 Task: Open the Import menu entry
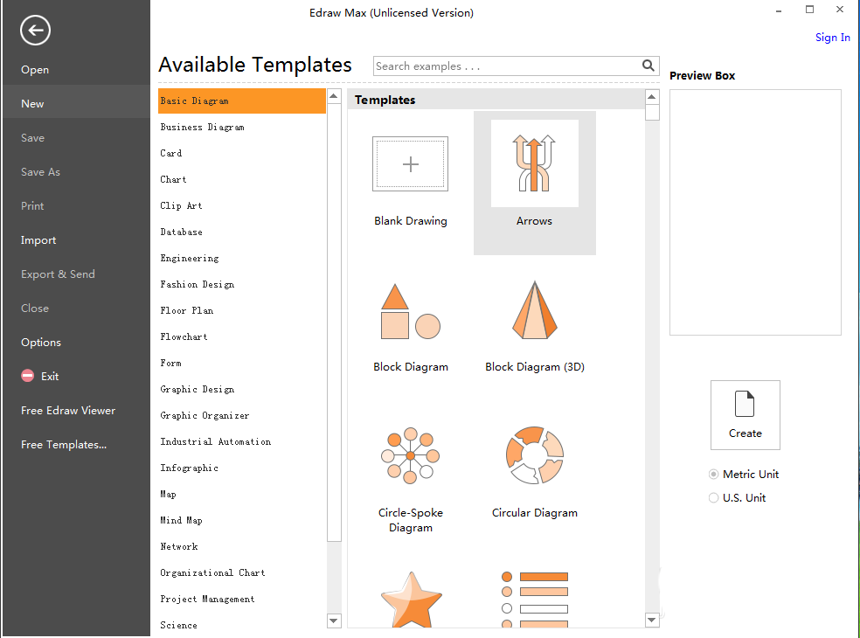(x=38, y=240)
